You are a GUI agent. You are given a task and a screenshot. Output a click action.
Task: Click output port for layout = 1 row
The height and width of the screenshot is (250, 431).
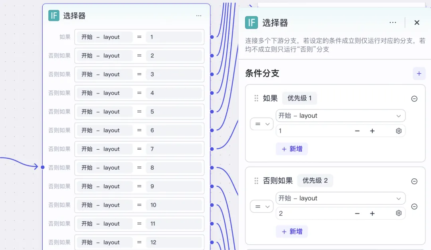point(212,37)
